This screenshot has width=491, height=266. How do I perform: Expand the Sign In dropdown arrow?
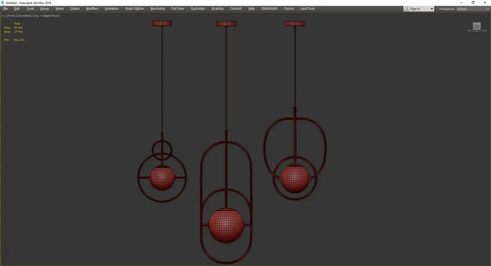432,9
